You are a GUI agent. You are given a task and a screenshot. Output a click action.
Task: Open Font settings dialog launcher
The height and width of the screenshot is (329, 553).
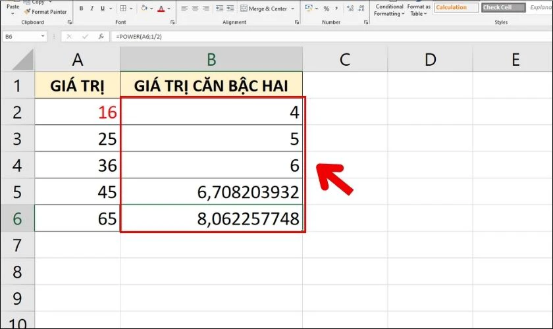(172, 22)
